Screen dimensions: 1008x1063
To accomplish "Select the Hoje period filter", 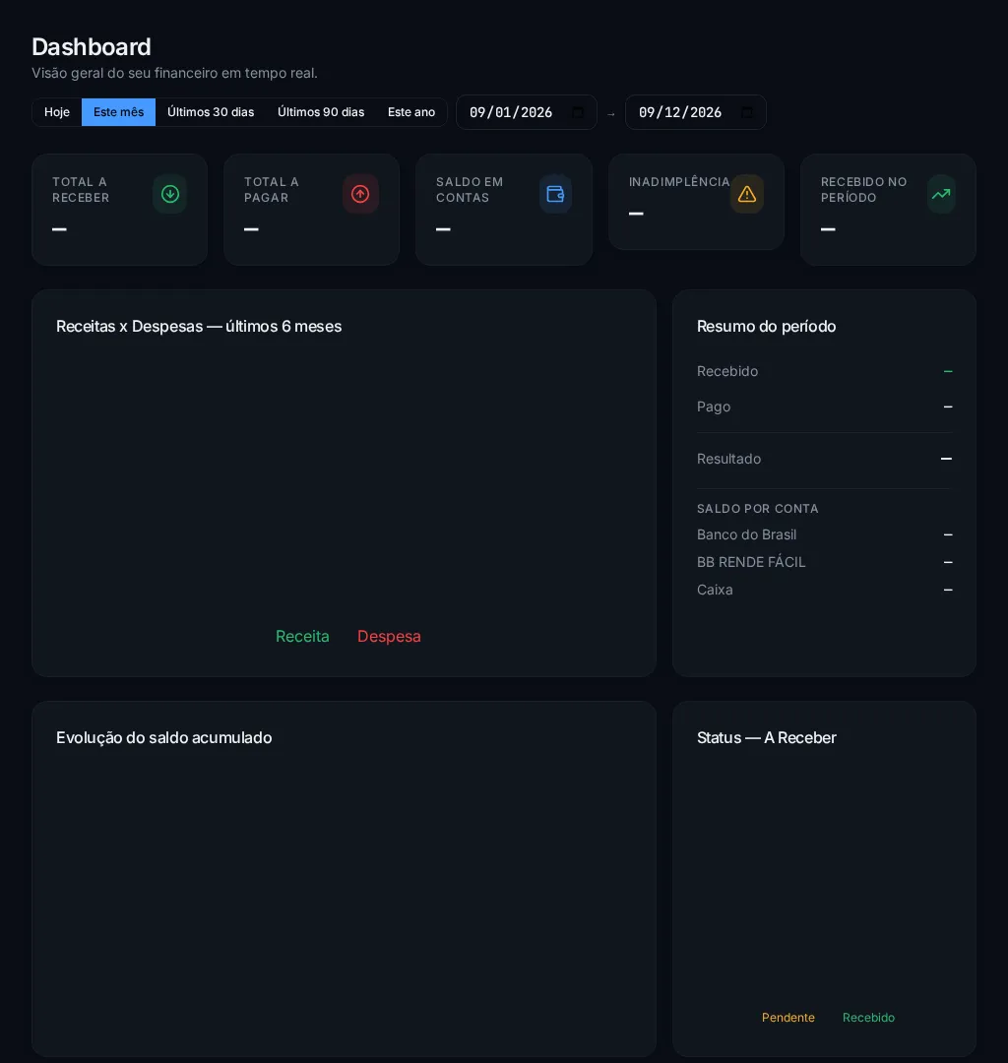I will (x=57, y=112).
